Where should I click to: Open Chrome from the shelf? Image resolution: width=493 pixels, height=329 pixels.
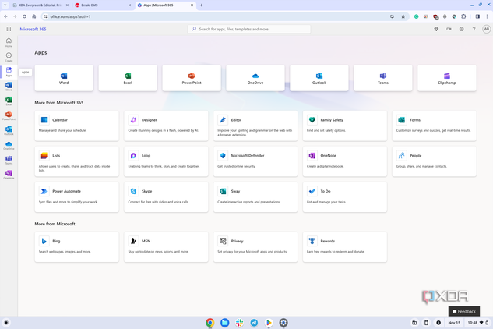point(210,323)
